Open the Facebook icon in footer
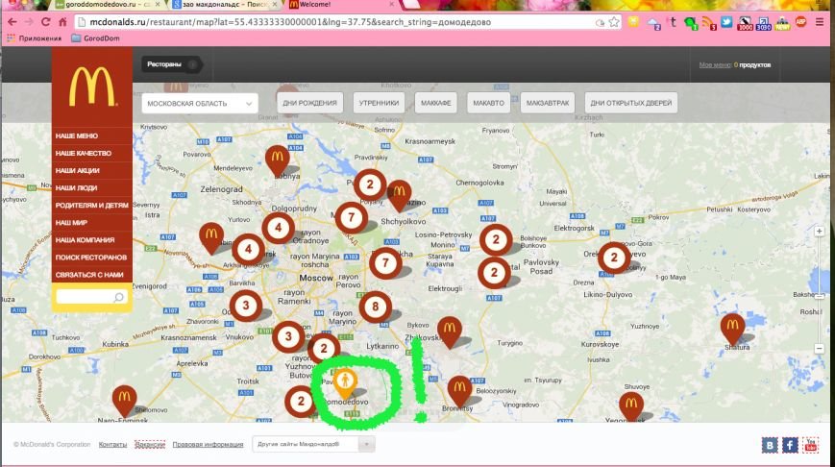 (x=790, y=445)
